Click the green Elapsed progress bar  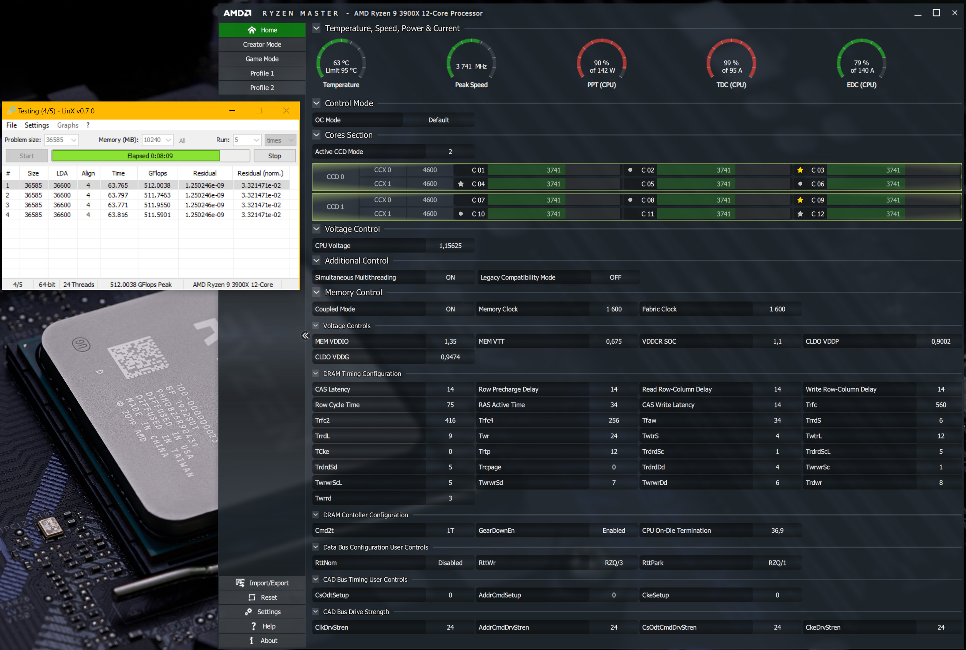point(136,156)
